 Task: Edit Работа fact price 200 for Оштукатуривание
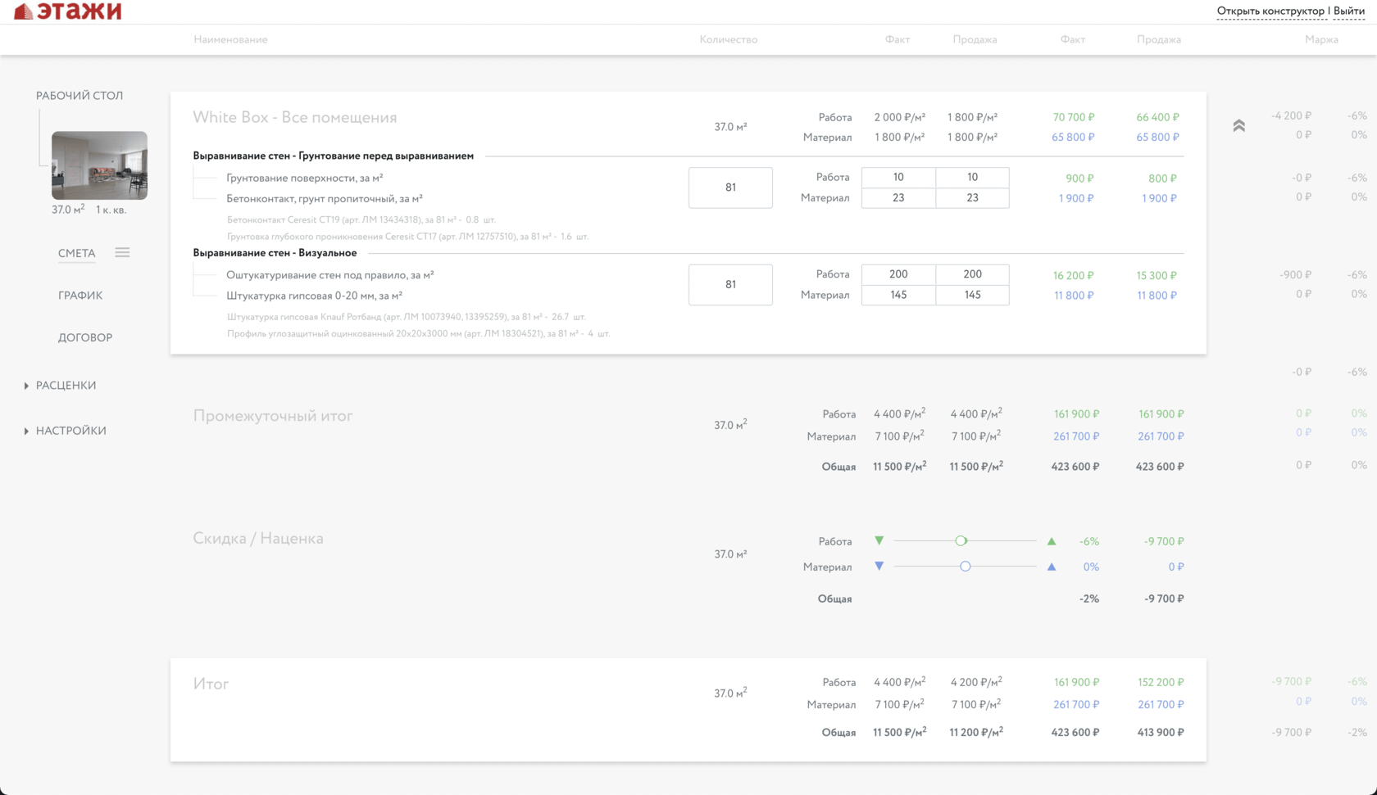[898, 274]
